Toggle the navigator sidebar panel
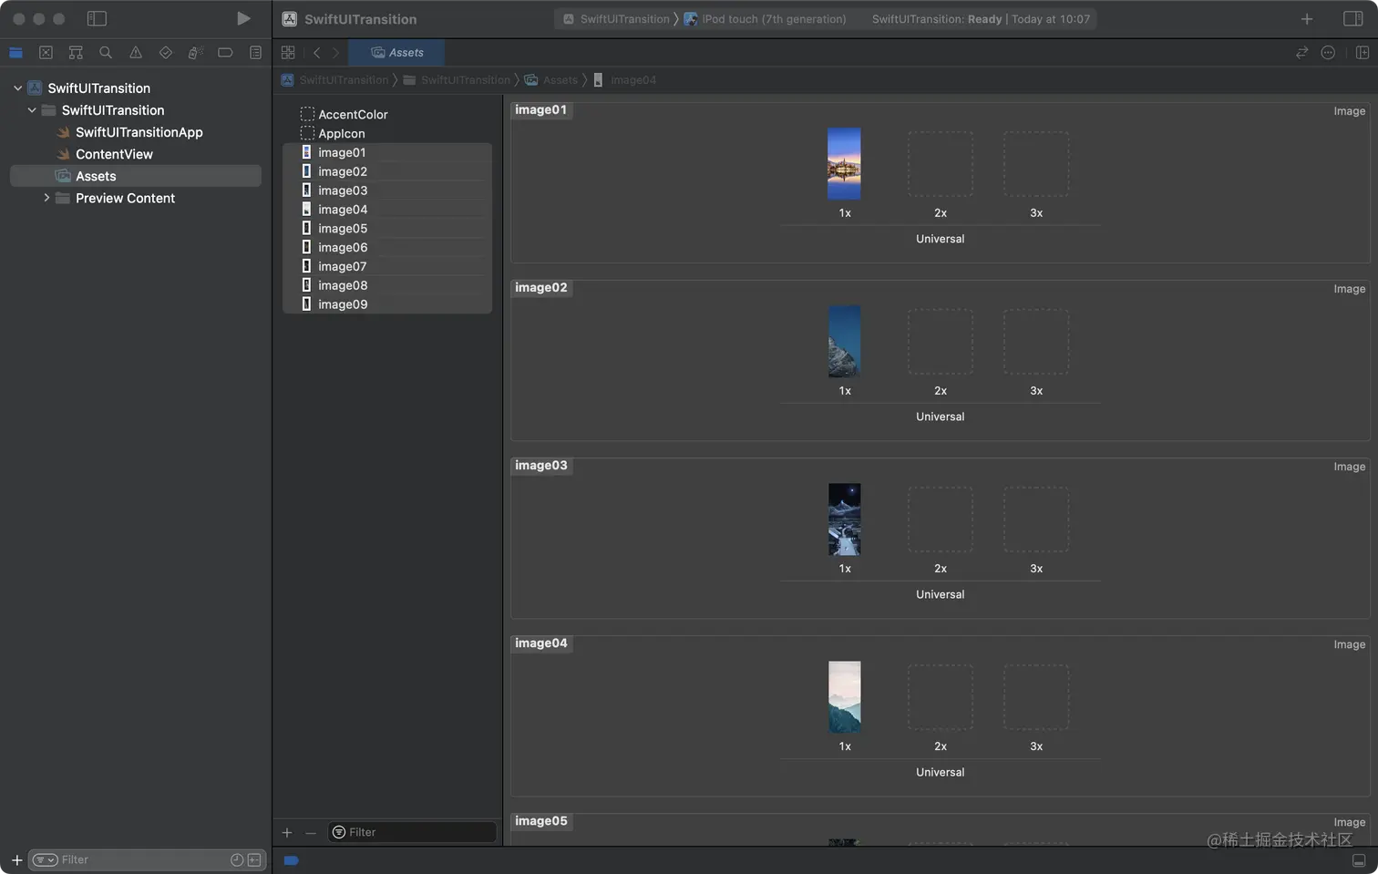This screenshot has width=1378, height=874. tap(97, 18)
